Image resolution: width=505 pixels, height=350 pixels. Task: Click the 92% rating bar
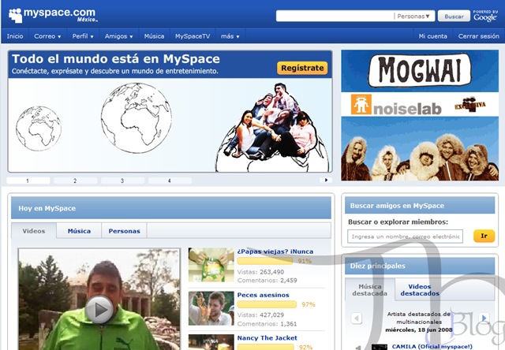(266, 347)
